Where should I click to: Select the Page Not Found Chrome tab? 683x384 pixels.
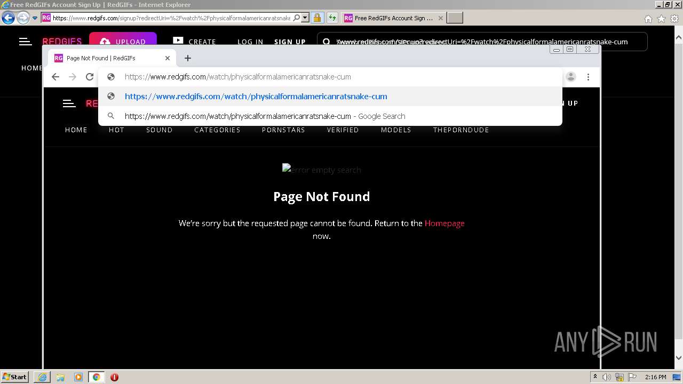tap(112, 58)
